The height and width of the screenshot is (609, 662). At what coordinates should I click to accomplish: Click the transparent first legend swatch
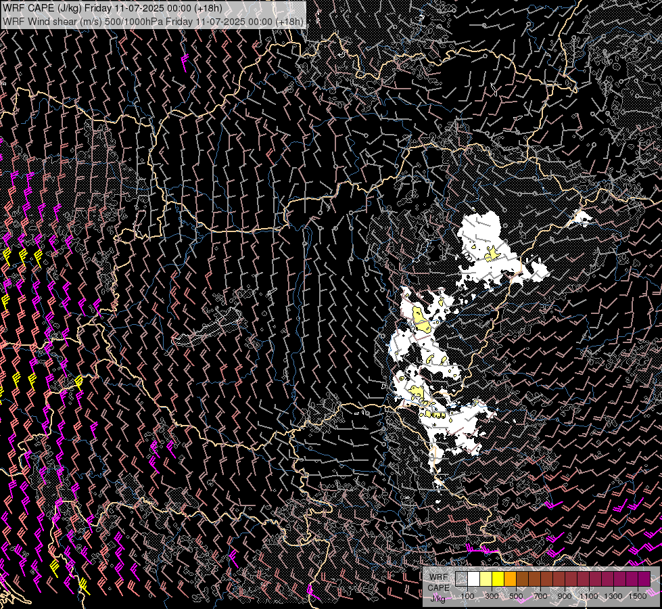point(461,579)
